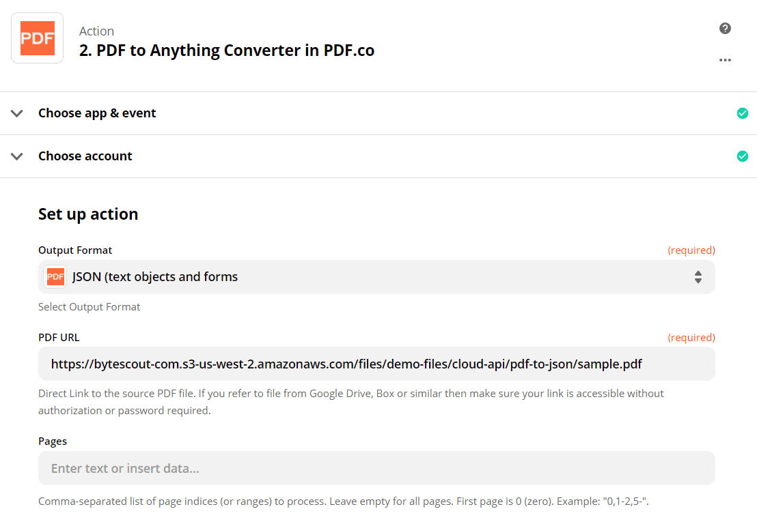Viewport: 757px width, 524px height.
Task: Click the 'Select Output Format' helper text
Action: (89, 306)
